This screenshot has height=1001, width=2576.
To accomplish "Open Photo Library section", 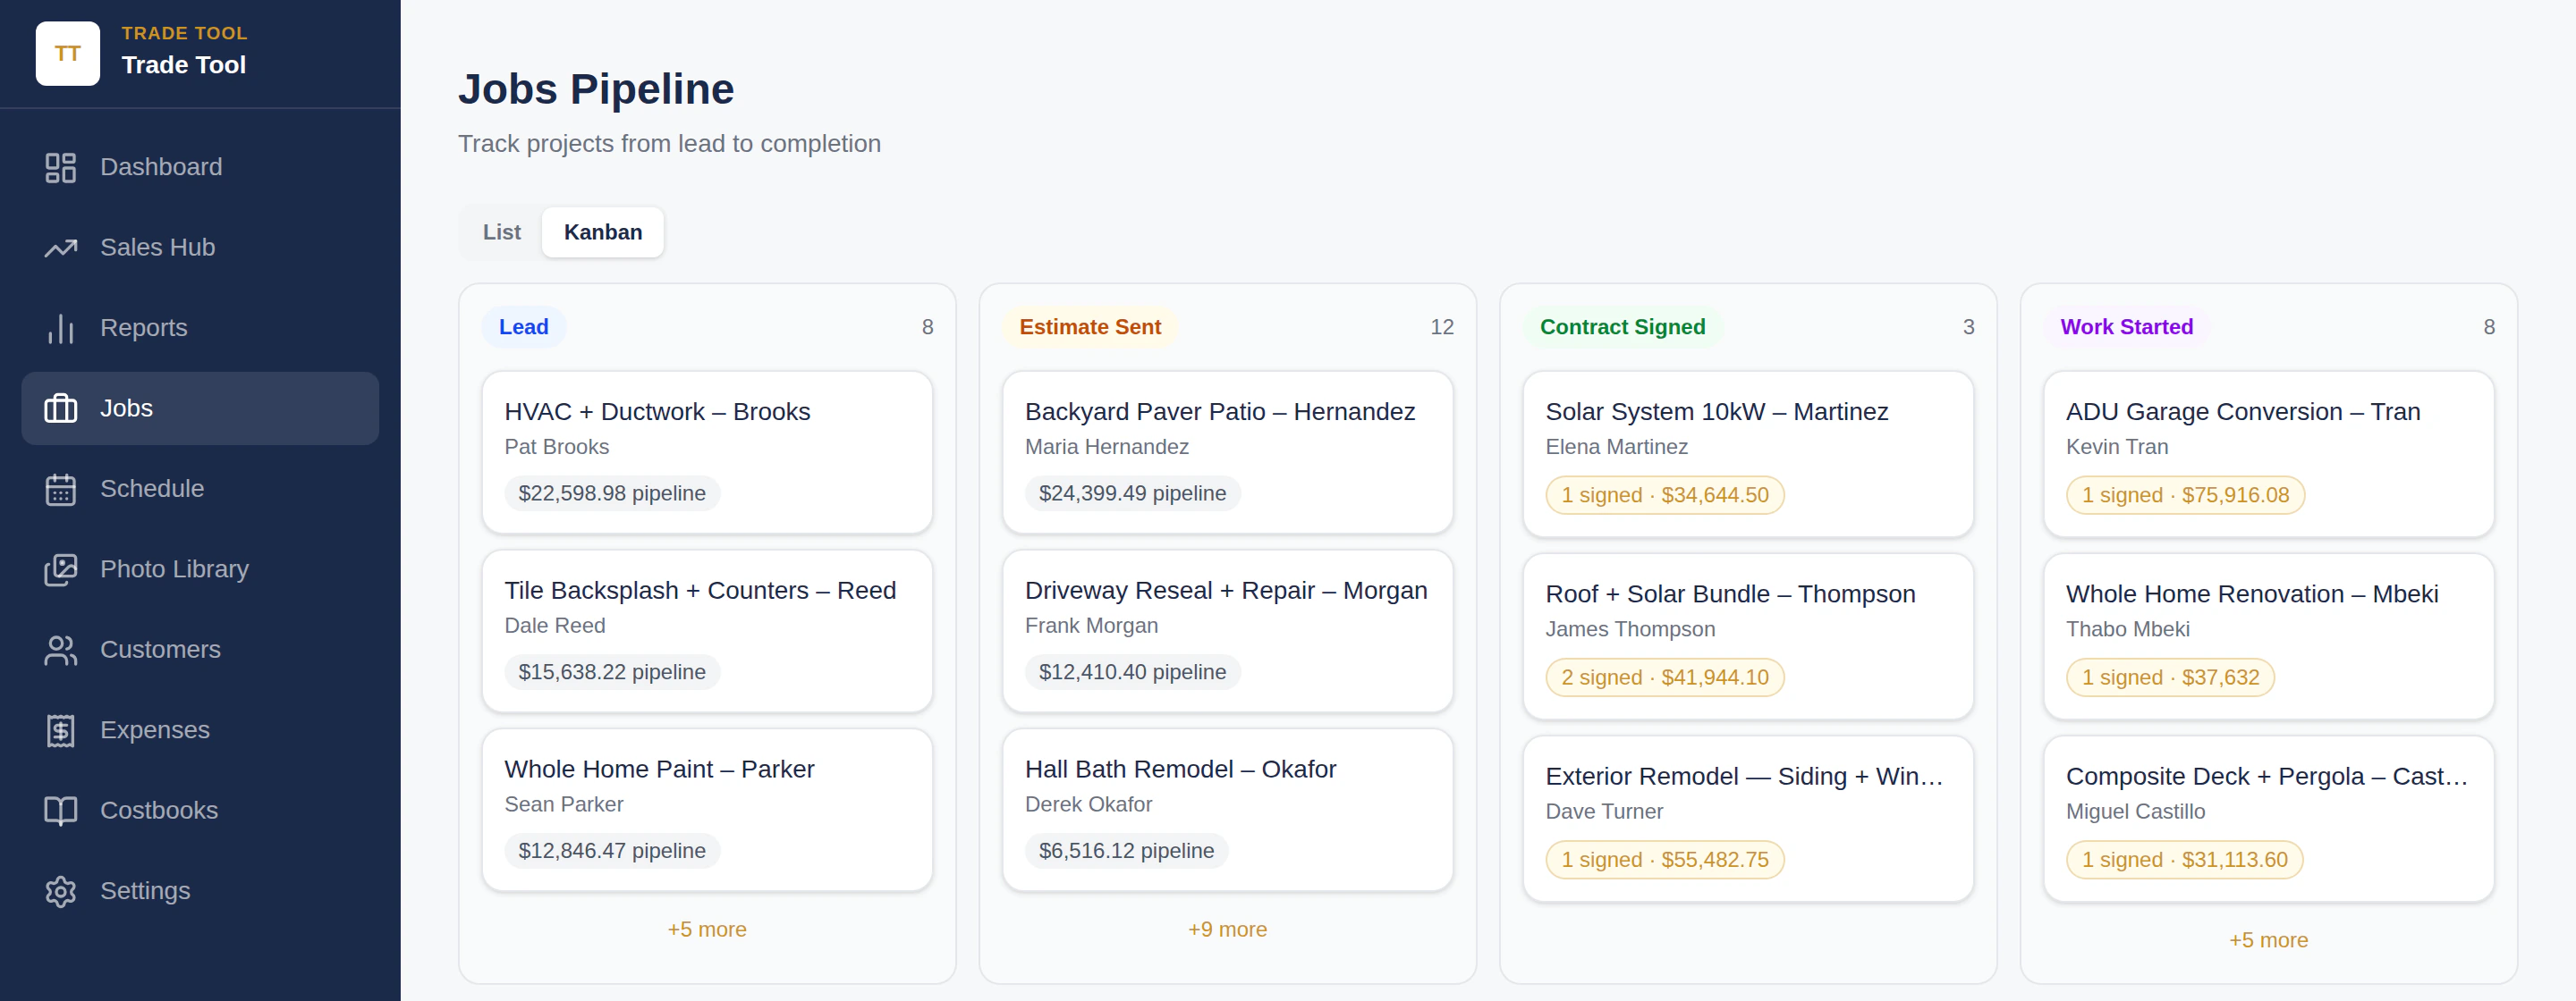I will tap(200, 569).
